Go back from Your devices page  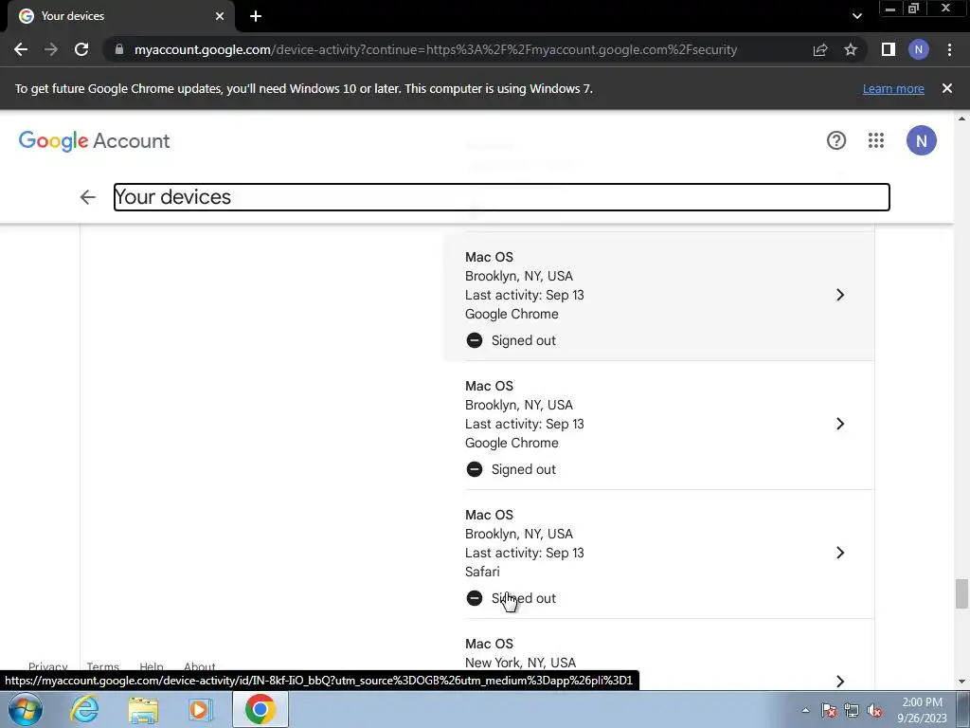tap(88, 197)
